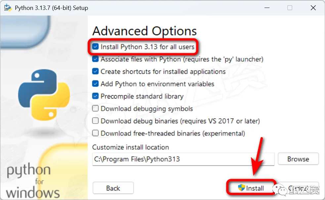
Task: Enable Download free-threaded binaries (experimental)
Action: click(95, 133)
